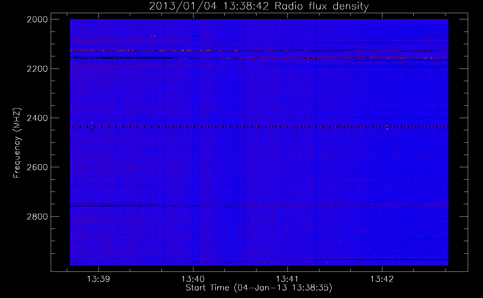This screenshot has height=298, width=483.
Task: Select the 13:40 time tick label
Action: pos(193,279)
